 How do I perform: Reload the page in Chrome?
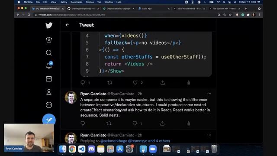(29, 15)
